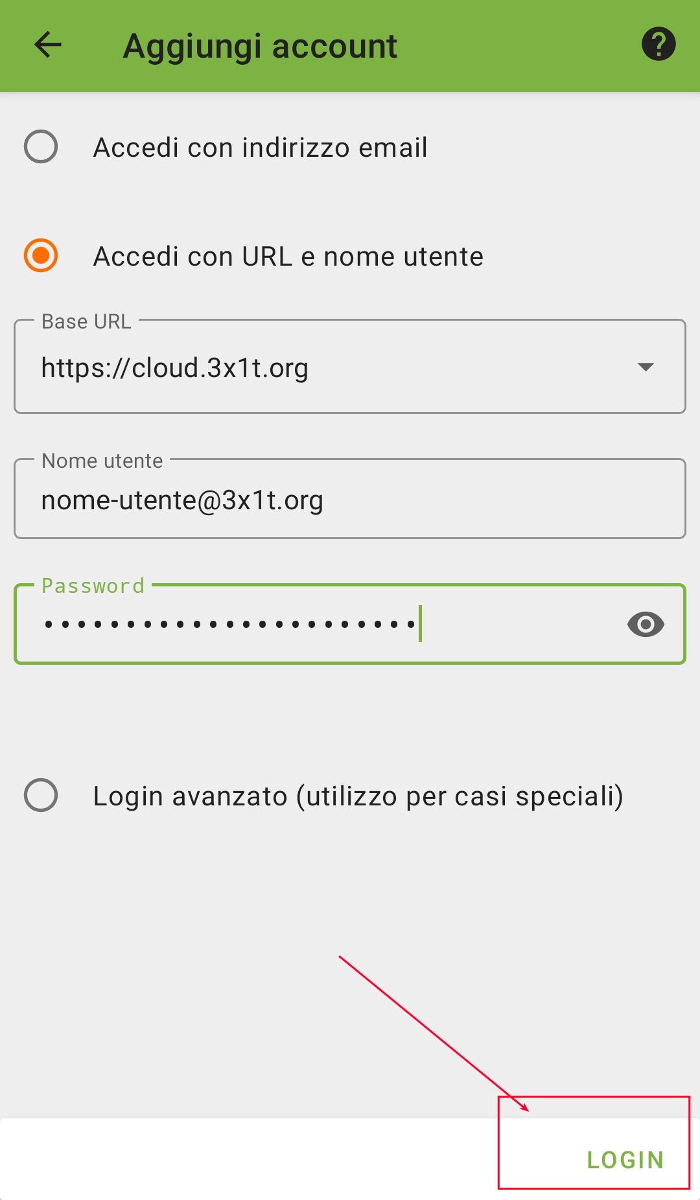
Task: Tap 'Login avanzato (utilizzo per casi speciali)' text
Action: (x=358, y=796)
